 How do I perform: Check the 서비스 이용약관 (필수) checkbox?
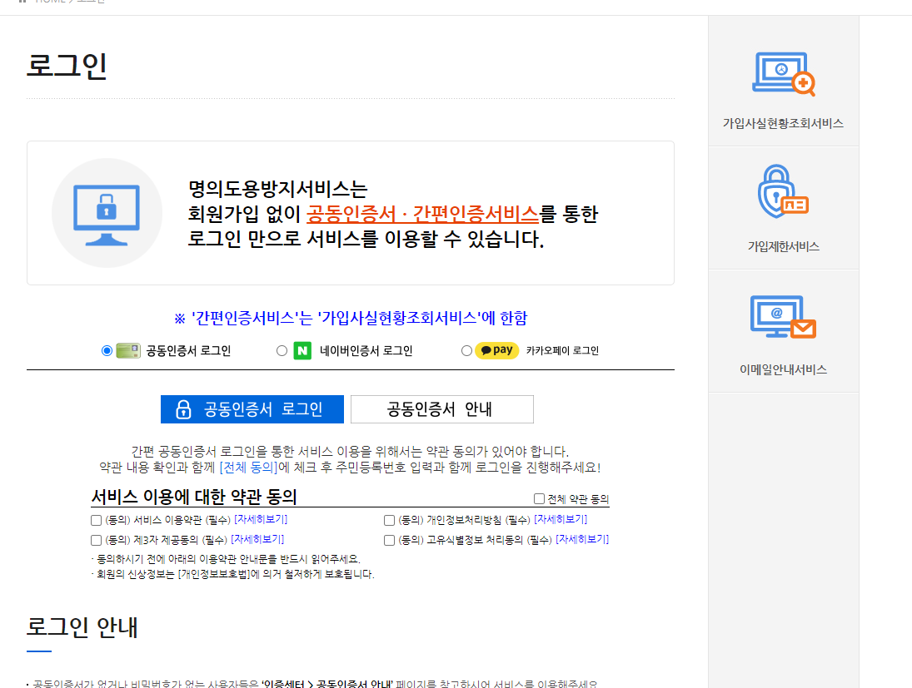tap(97, 520)
